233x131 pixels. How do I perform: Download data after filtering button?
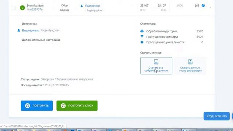click(x=190, y=65)
